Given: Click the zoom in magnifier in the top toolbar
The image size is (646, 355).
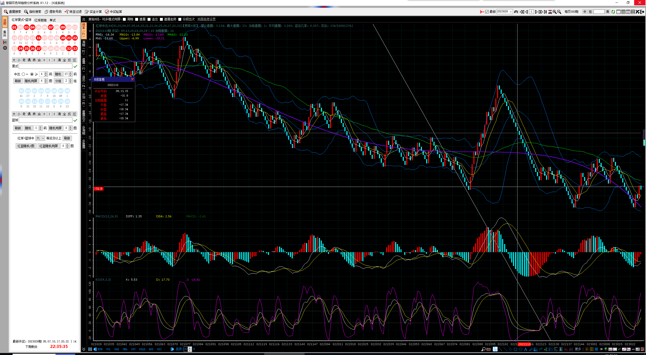Looking at the screenshot, I should pyautogui.click(x=555, y=12).
